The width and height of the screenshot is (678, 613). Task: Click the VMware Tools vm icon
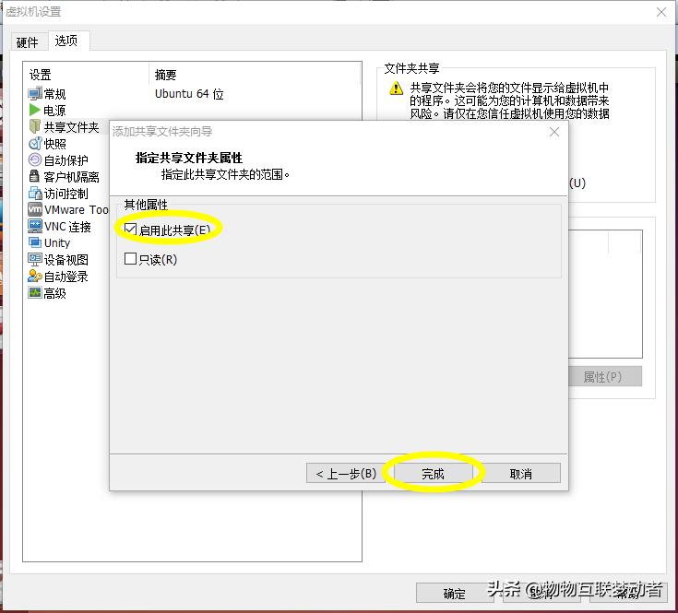click(35, 209)
